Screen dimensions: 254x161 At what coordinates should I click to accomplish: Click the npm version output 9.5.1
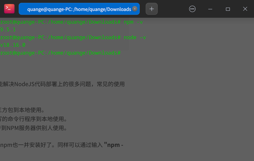(x=8, y=30)
